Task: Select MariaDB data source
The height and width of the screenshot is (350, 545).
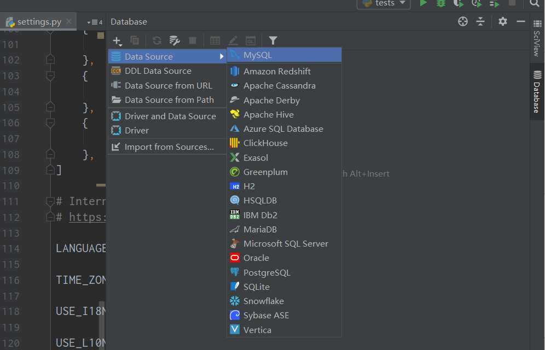Action: point(285,229)
